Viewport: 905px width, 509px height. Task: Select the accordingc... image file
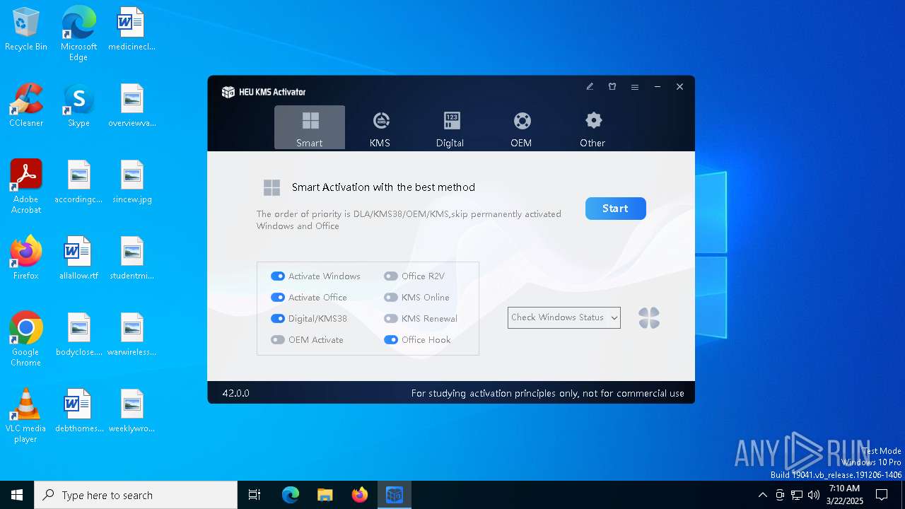(78, 182)
